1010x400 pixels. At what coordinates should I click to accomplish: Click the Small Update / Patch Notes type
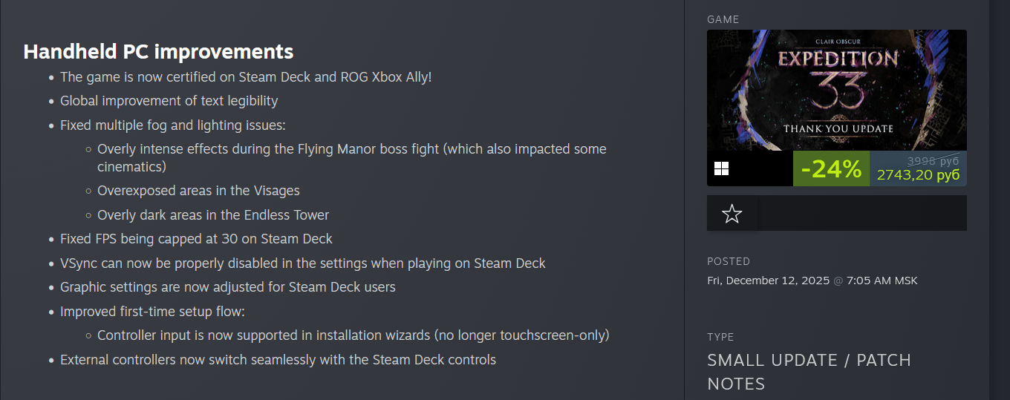coord(809,372)
